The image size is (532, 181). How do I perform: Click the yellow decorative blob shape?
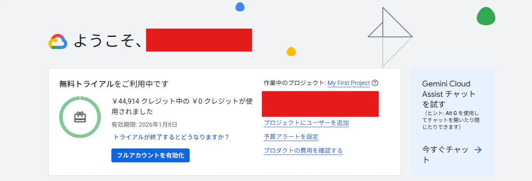pos(291,51)
